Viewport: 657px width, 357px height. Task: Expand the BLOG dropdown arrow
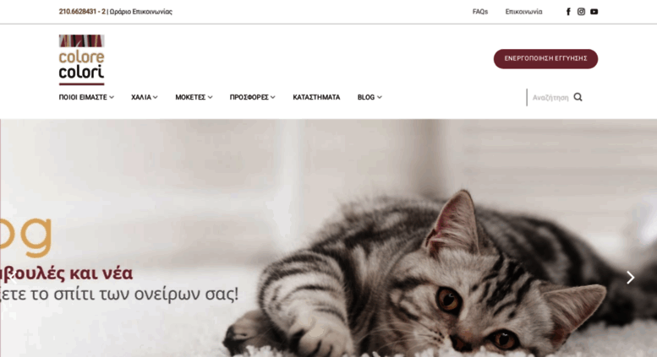(x=379, y=97)
